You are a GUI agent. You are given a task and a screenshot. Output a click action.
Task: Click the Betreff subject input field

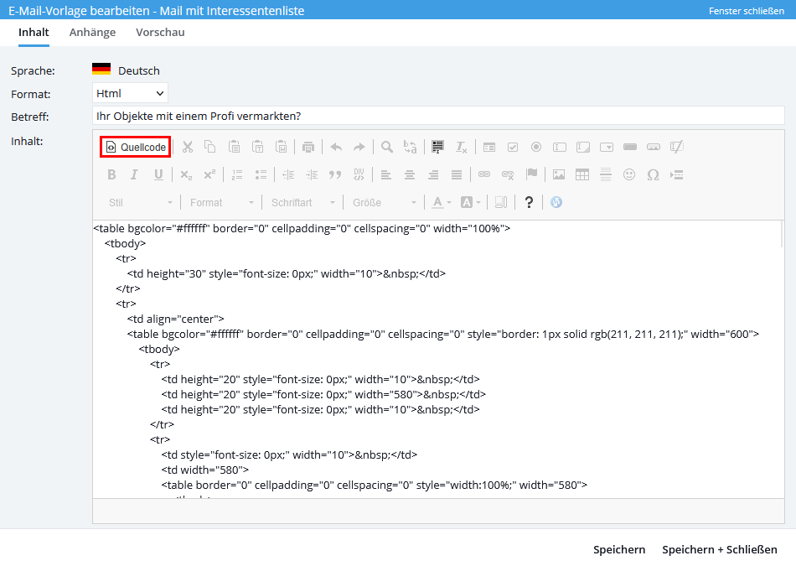437,115
